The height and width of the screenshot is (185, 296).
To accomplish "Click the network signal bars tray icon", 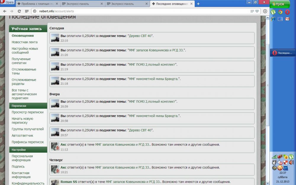I will (274, 157).
